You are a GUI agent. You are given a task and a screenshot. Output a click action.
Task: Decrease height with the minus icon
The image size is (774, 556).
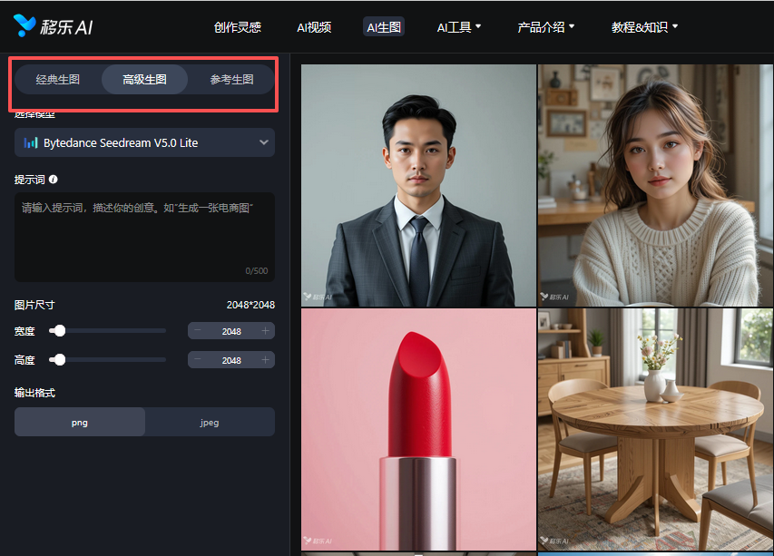[x=198, y=360]
